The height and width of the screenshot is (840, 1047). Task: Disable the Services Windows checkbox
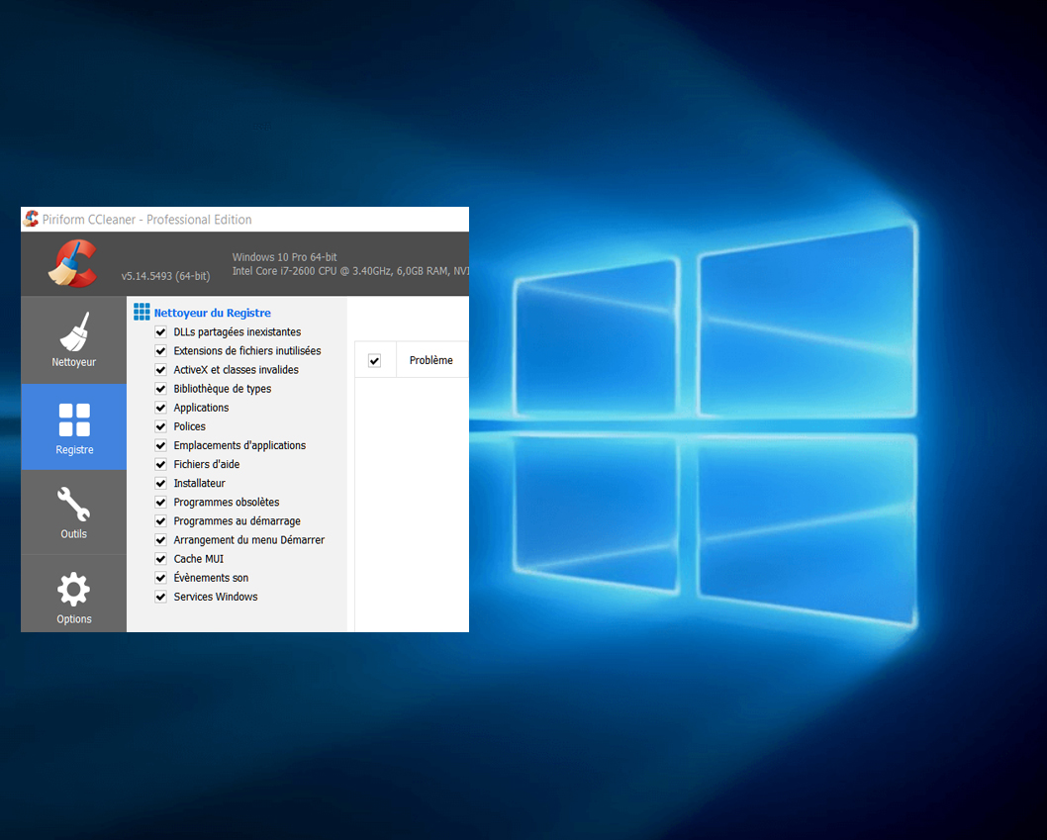pos(161,597)
